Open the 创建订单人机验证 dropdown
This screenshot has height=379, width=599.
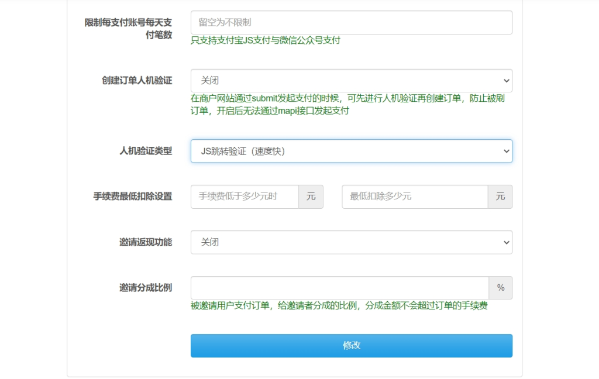(351, 80)
